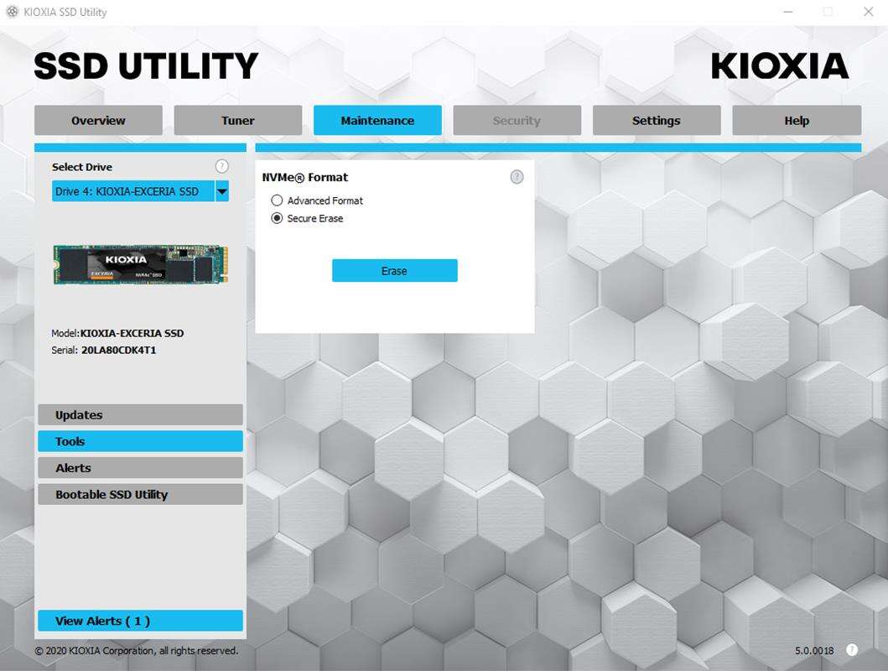Click the bottom-right version help icon

pyautogui.click(x=852, y=650)
